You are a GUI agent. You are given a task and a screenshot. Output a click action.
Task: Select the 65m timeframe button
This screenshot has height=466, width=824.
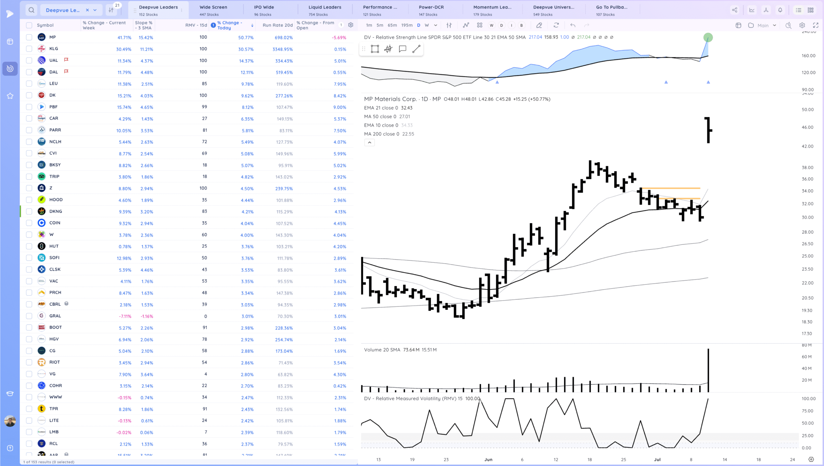[x=392, y=25]
